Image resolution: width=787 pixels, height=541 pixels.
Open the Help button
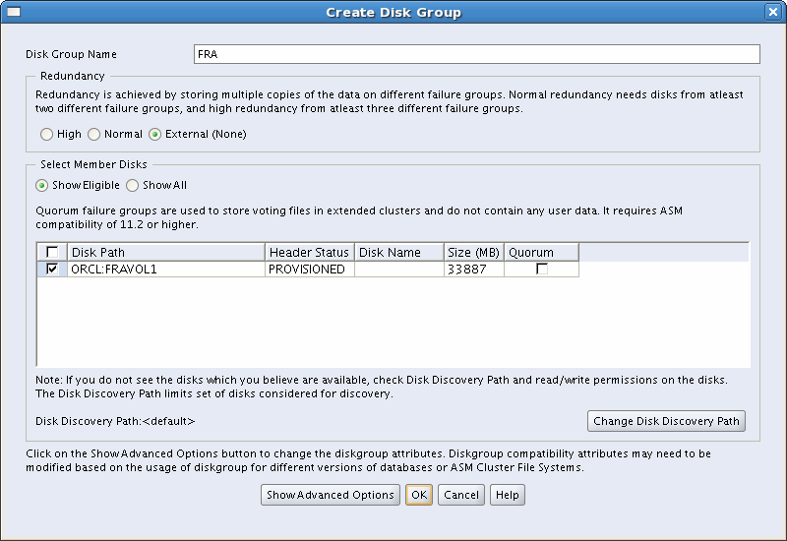pos(508,495)
